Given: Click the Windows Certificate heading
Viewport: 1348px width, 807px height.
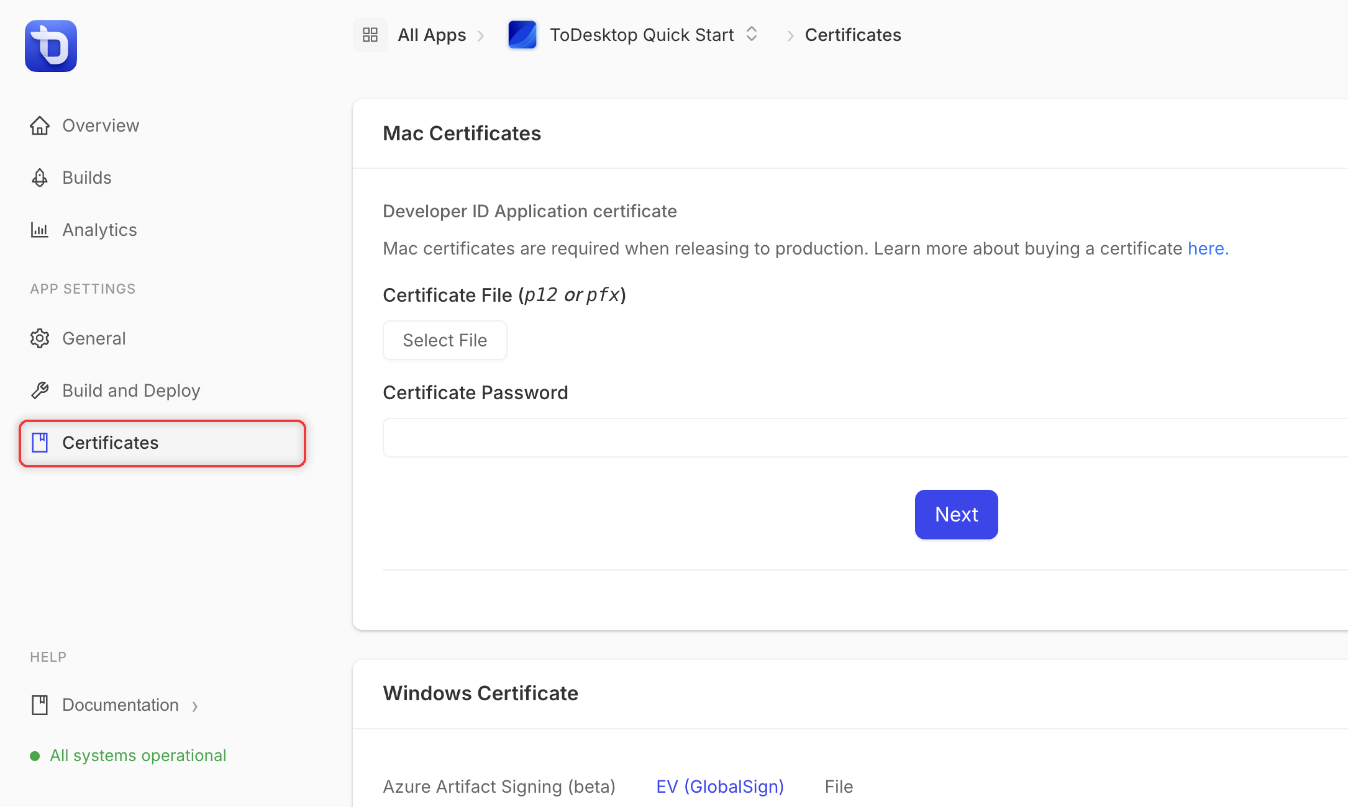Looking at the screenshot, I should click(x=480, y=693).
